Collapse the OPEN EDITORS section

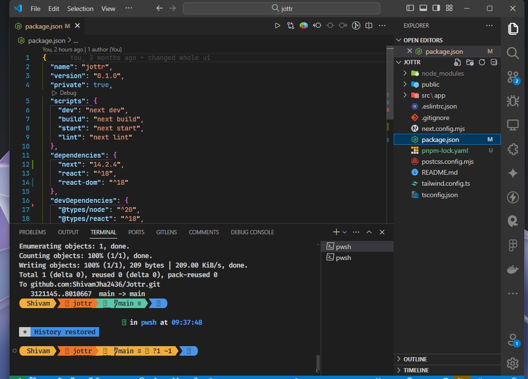point(399,40)
